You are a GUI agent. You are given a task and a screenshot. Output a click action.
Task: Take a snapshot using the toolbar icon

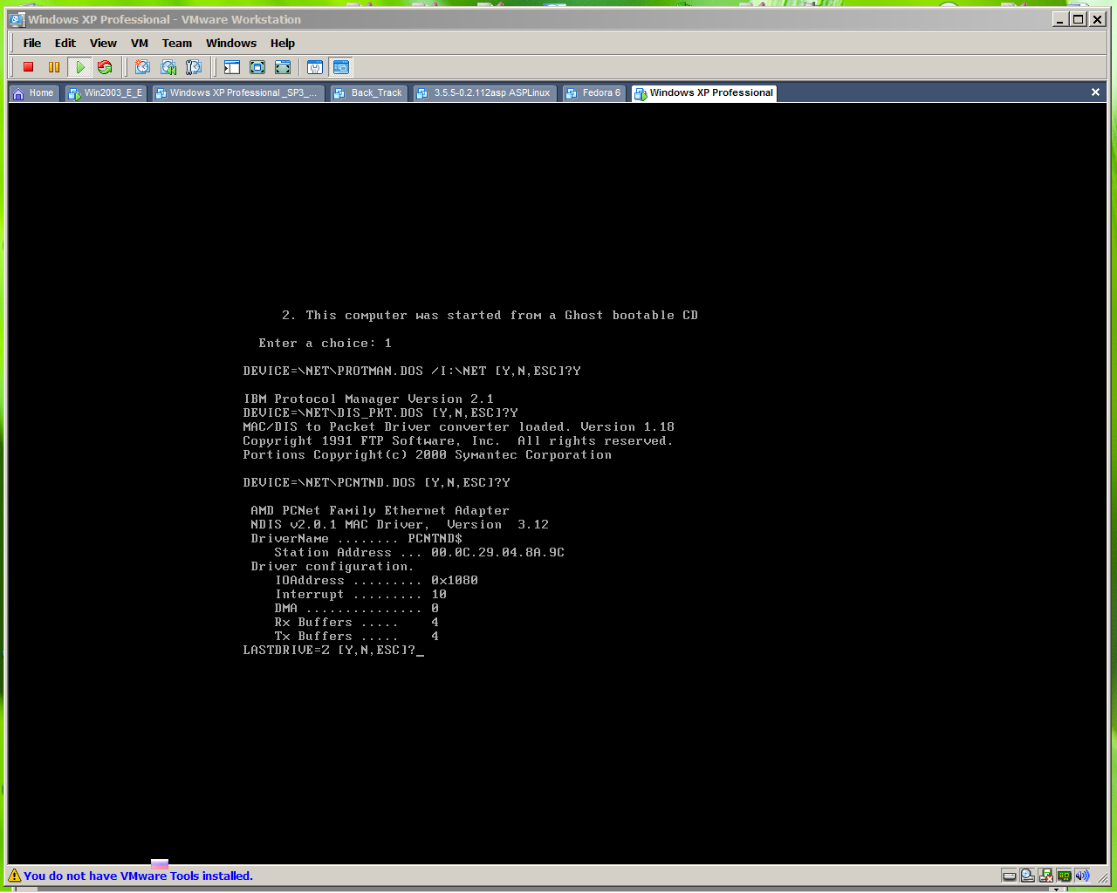[x=142, y=67]
